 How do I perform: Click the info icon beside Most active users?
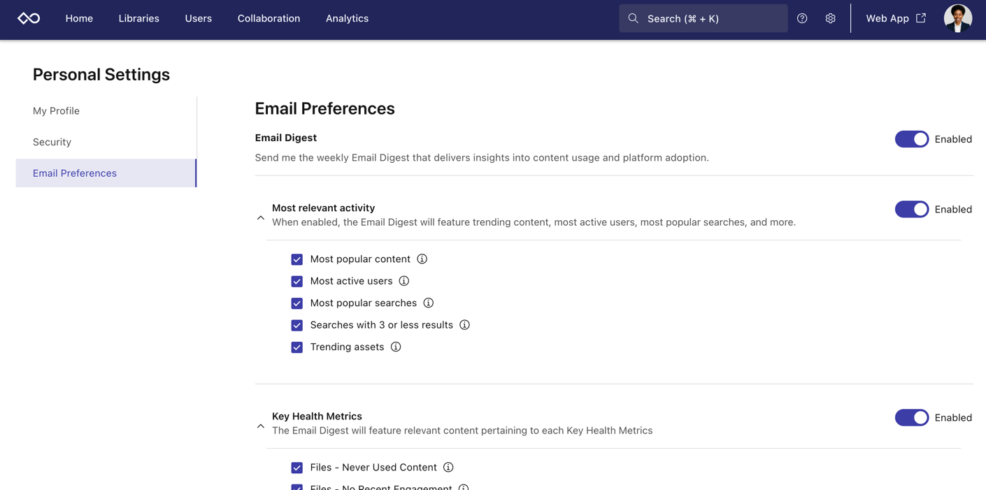[403, 280]
